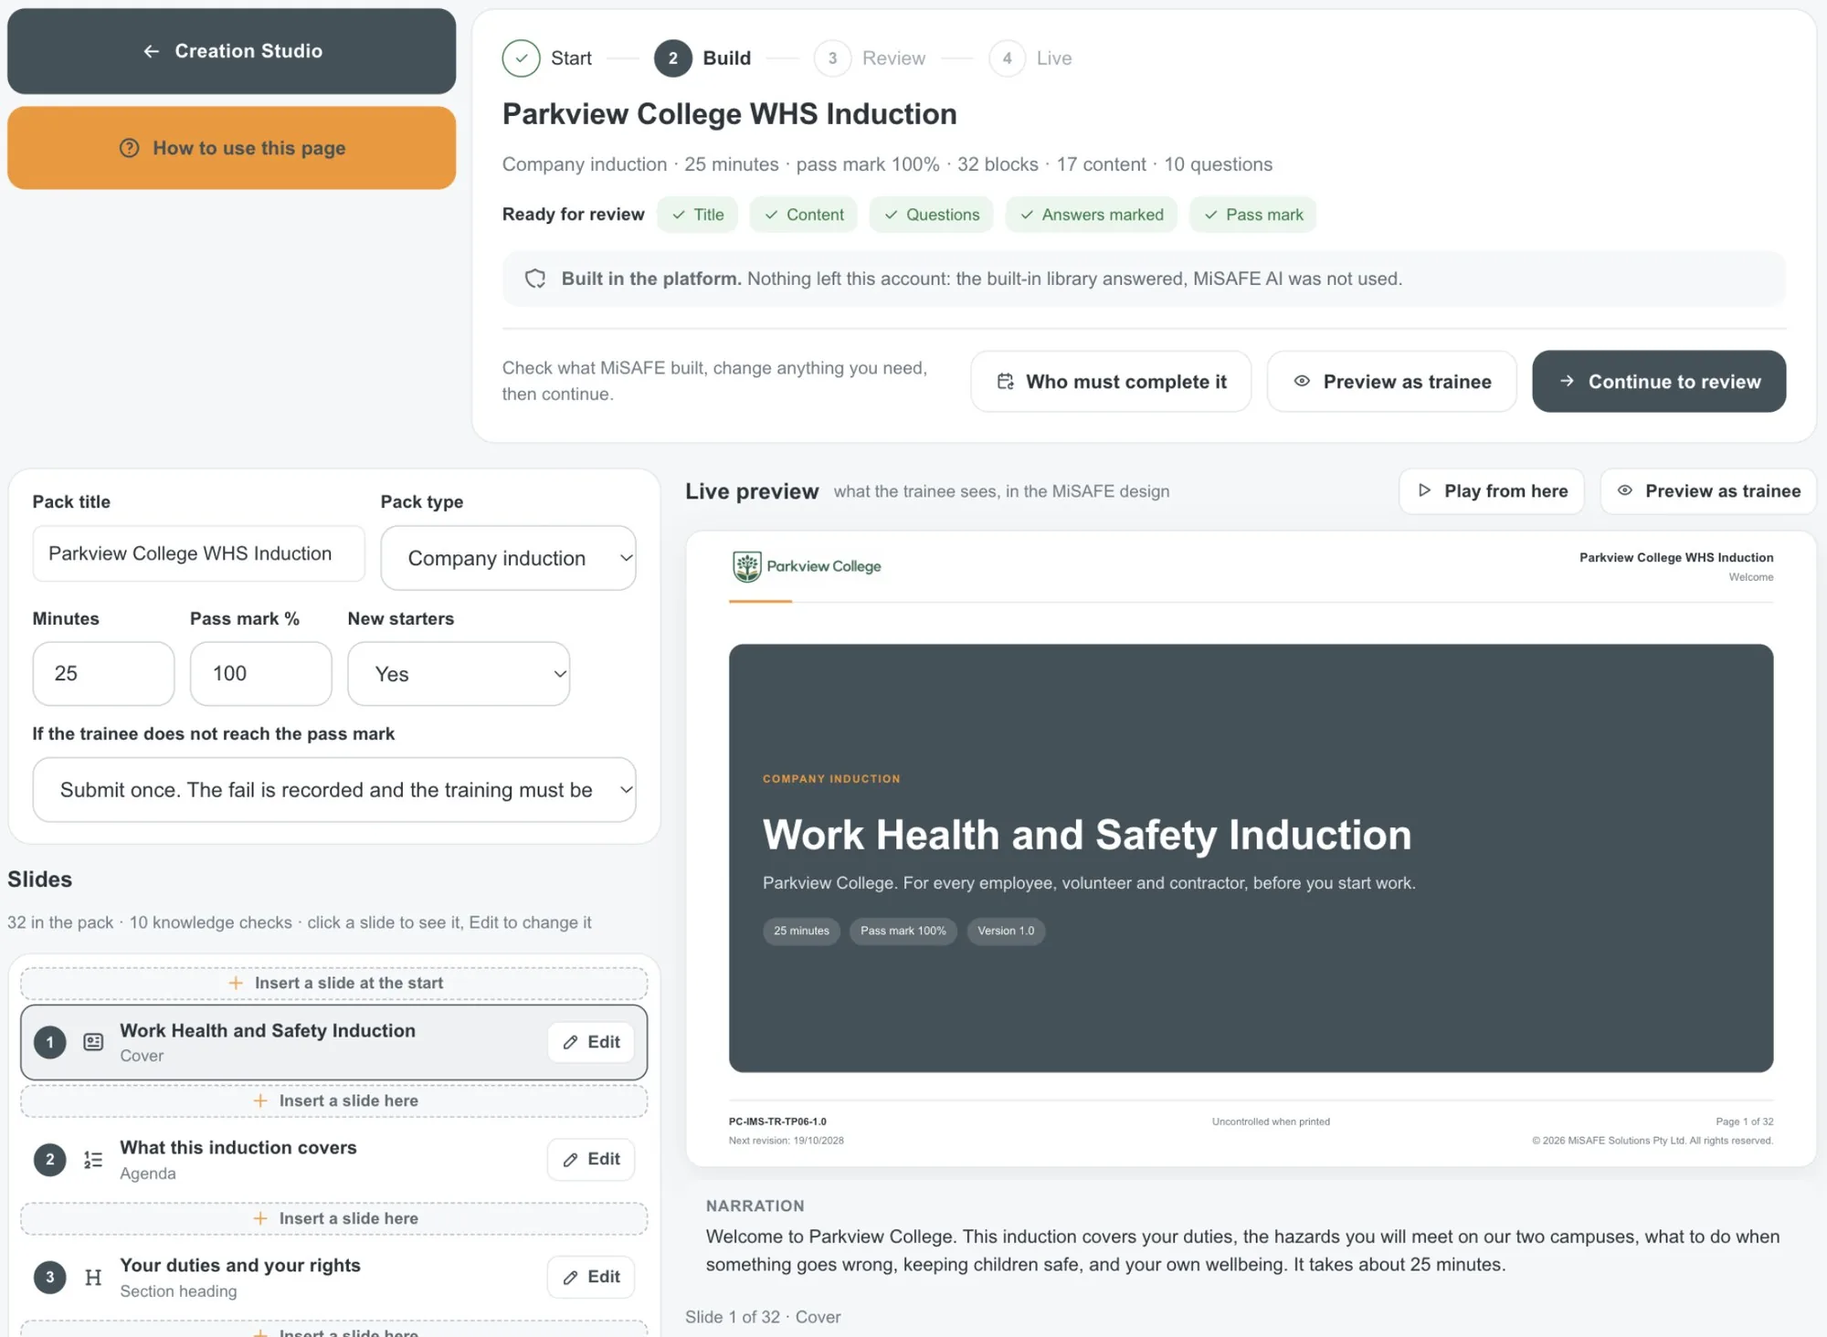Click the back arrow beside Creation Studio

(152, 51)
